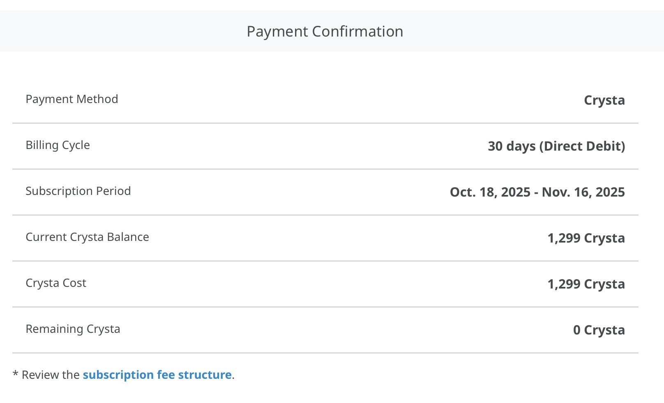Click the Billing Cycle label

pyautogui.click(x=58, y=145)
